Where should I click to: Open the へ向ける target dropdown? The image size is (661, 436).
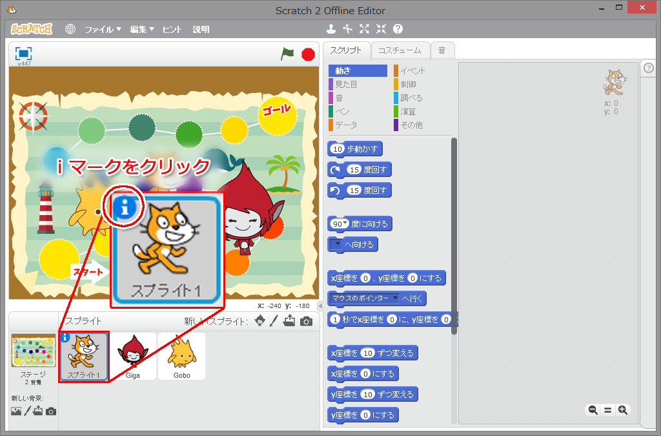coord(336,245)
